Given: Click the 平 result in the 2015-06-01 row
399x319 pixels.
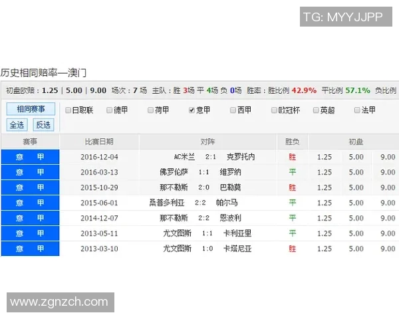Looking at the screenshot, I should [293, 203].
